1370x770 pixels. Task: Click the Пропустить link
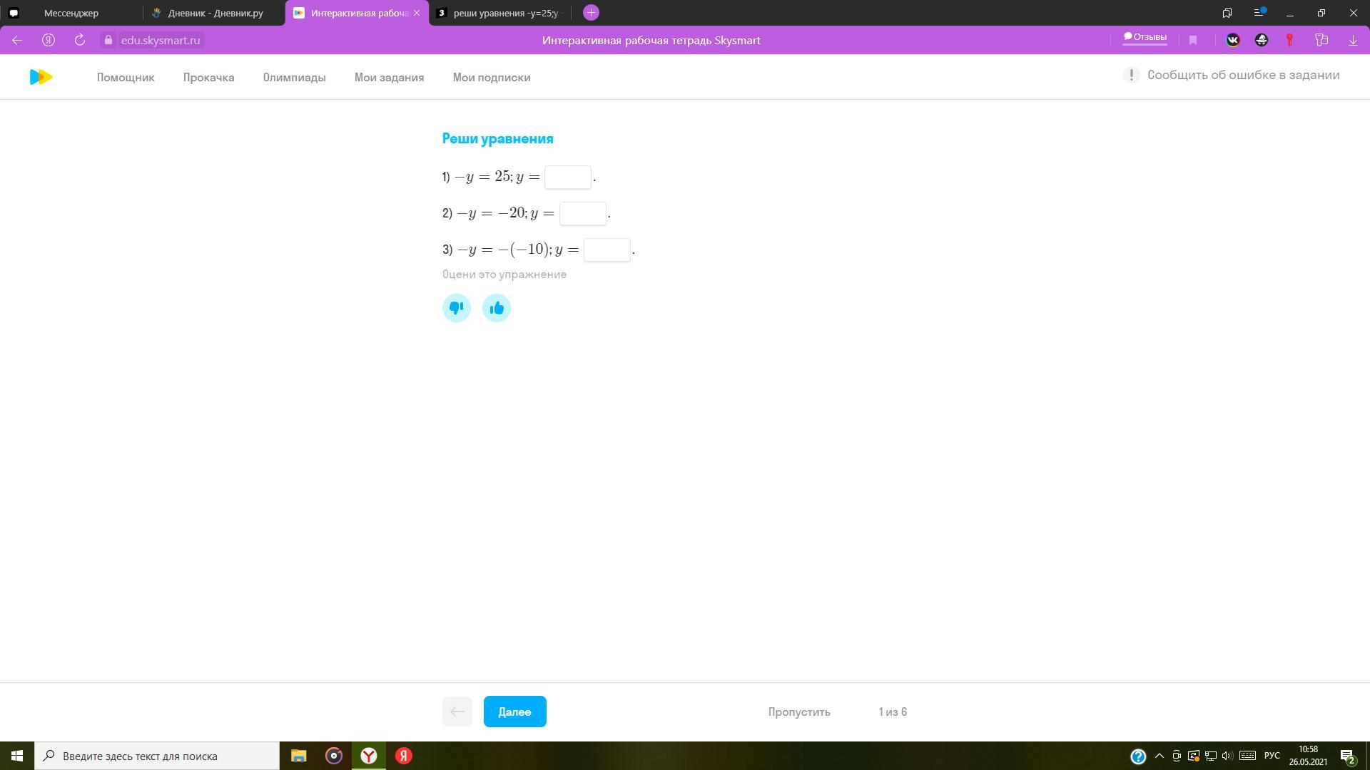pyautogui.click(x=799, y=712)
